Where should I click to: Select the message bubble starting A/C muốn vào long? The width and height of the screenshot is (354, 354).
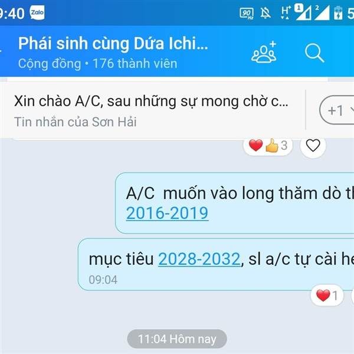point(235,203)
